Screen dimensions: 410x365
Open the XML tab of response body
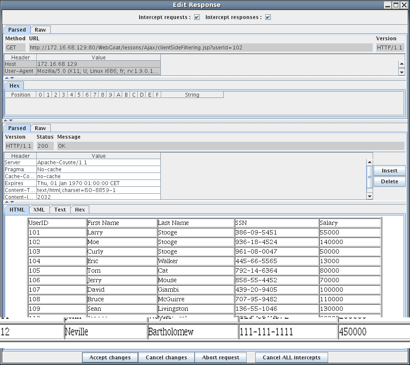[39, 210]
